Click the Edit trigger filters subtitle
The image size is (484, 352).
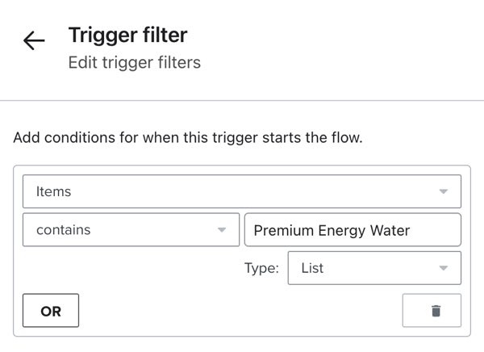pyautogui.click(x=134, y=61)
